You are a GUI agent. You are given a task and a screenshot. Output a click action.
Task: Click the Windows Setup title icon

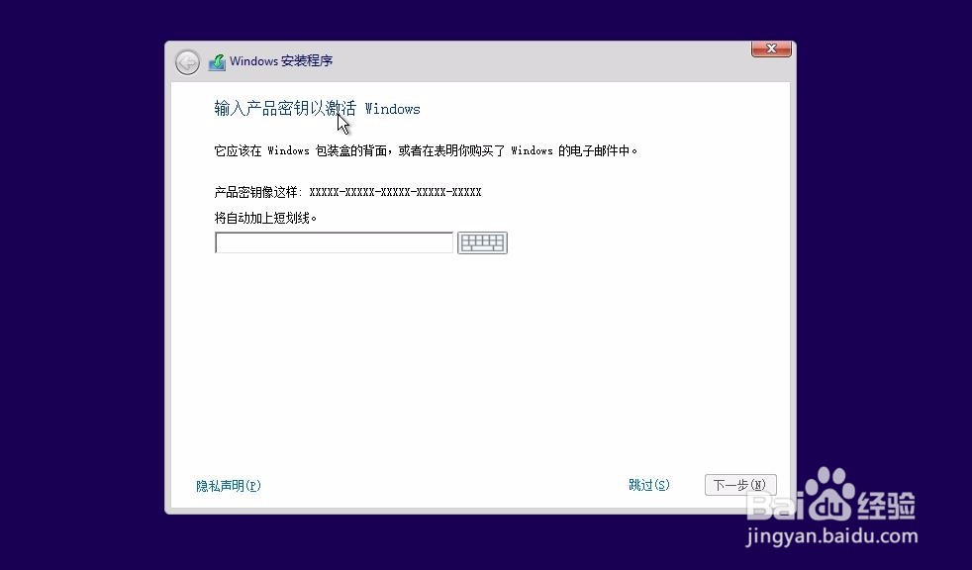coord(217,62)
